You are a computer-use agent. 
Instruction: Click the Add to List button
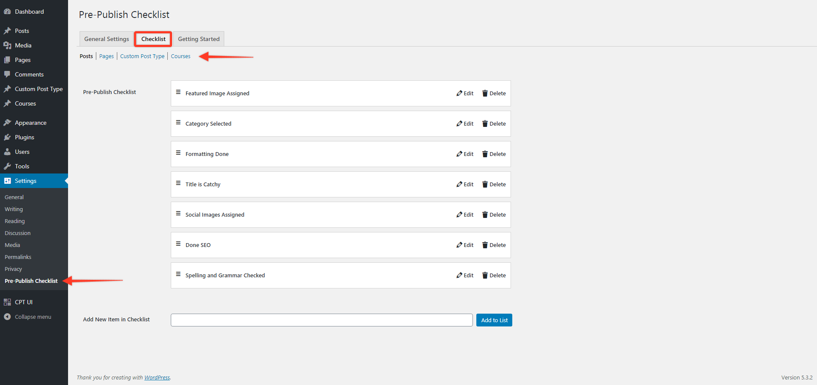[494, 320]
